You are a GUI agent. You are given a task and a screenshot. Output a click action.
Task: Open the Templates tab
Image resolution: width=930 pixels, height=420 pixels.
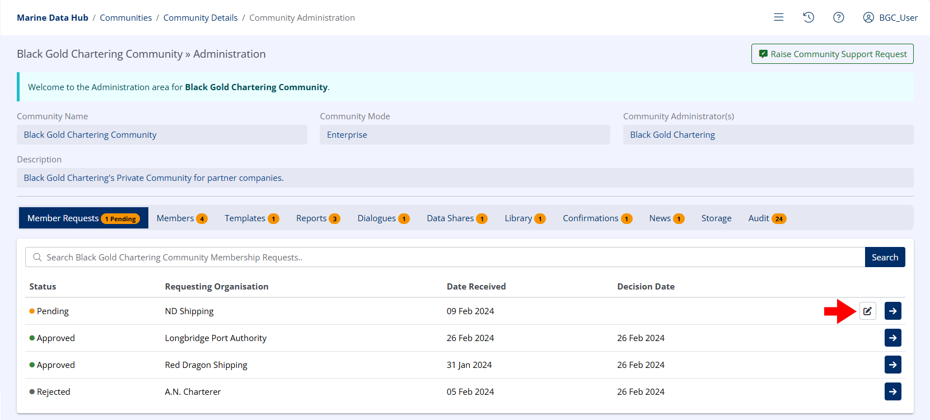pyautogui.click(x=251, y=218)
